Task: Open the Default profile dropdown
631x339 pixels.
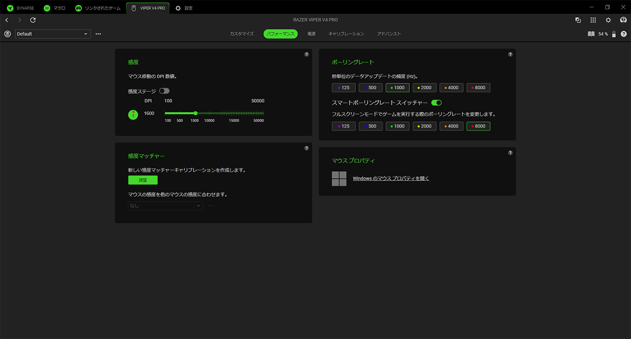Action: 53,34
